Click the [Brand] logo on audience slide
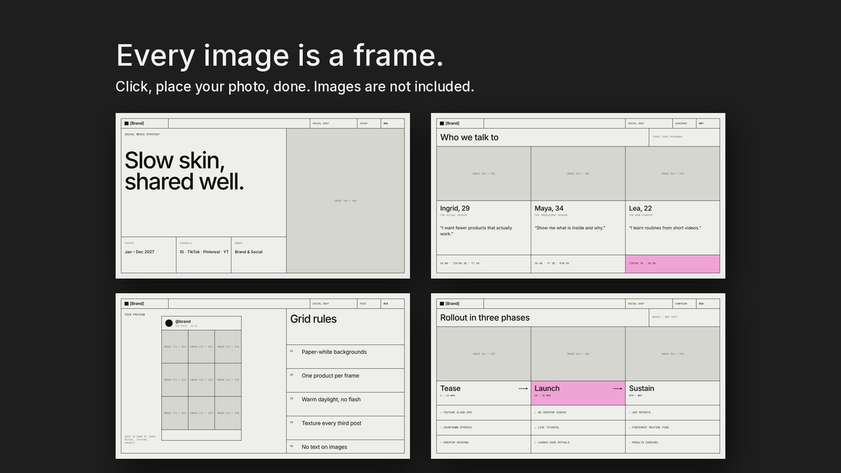 point(450,123)
